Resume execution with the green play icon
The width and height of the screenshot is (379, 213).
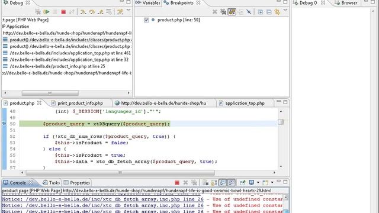coord(46,12)
